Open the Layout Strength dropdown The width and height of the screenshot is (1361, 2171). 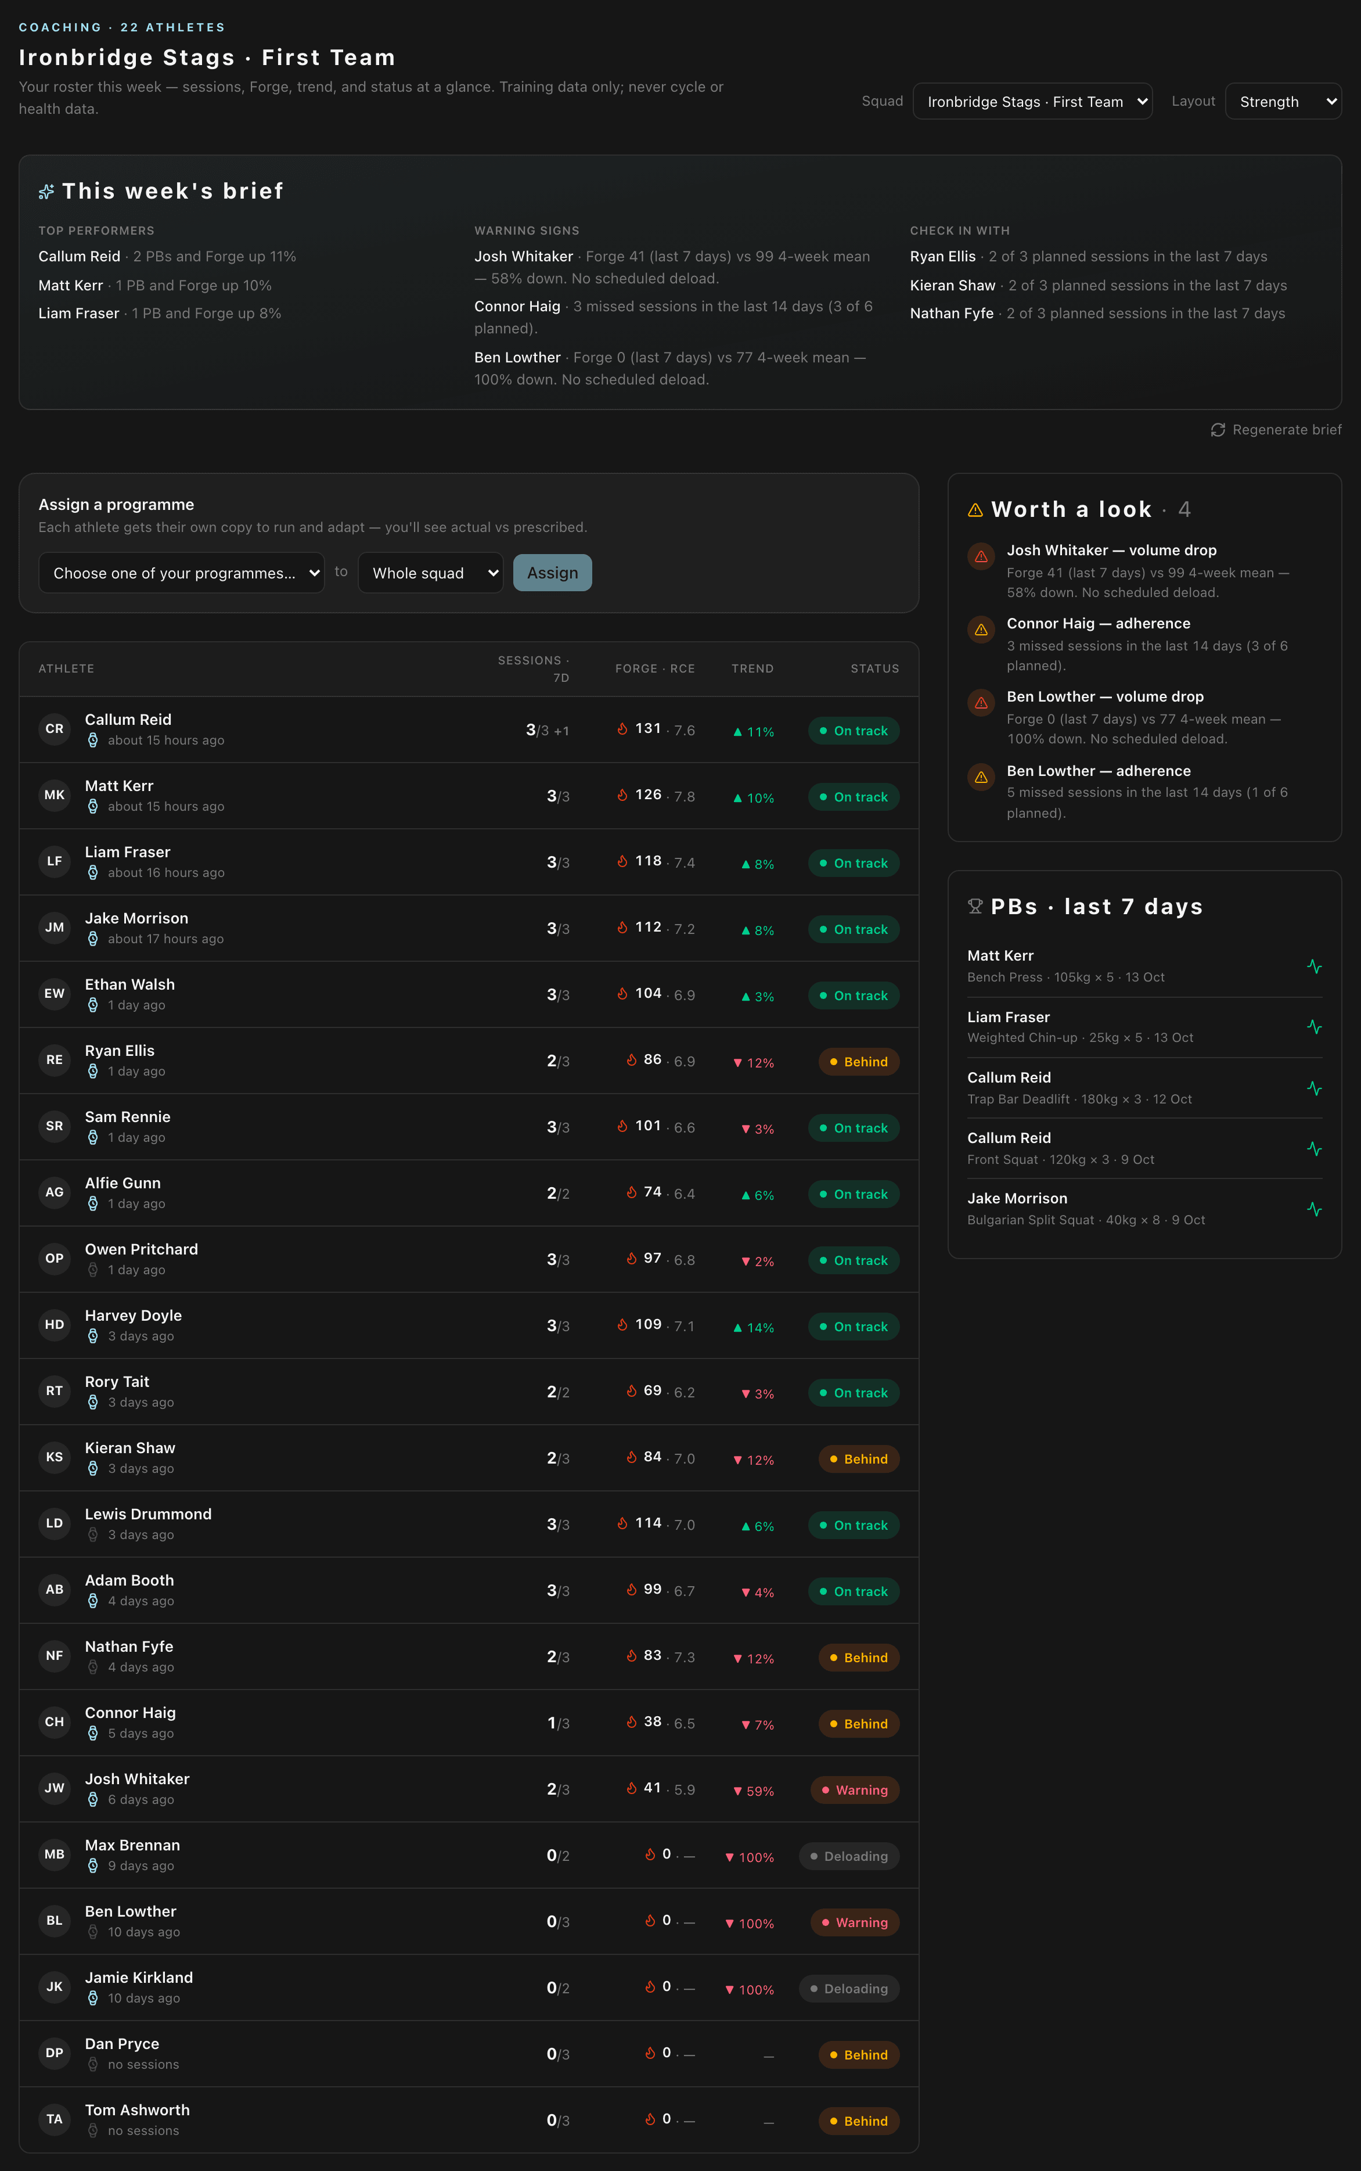coord(1283,102)
